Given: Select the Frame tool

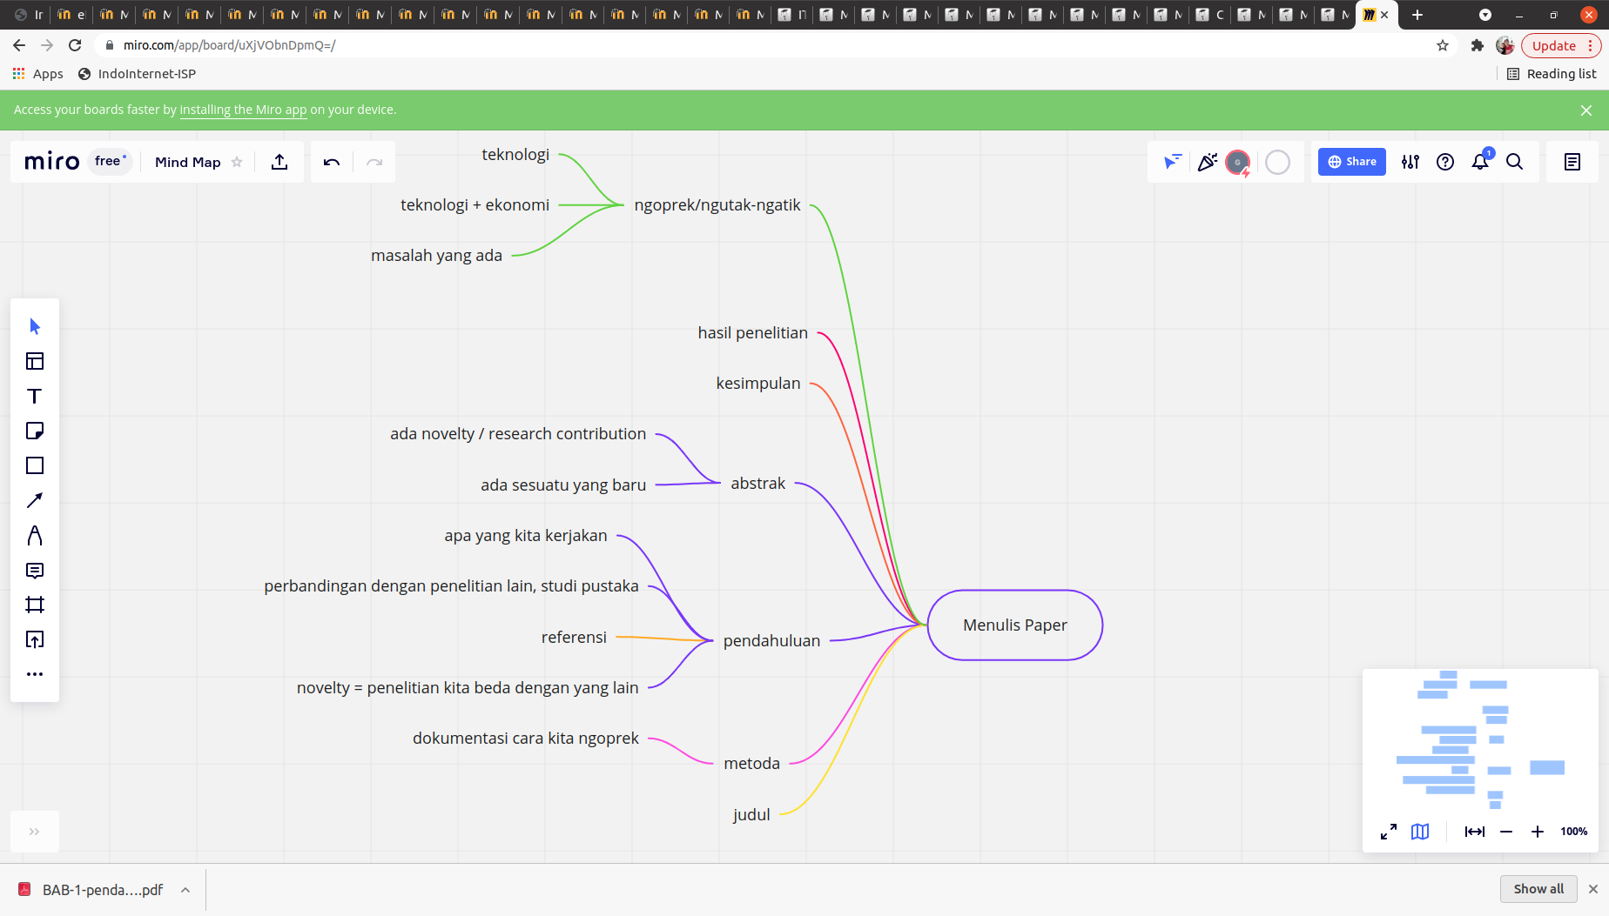Looking at the screenshot, I should [x=35, y=605].
